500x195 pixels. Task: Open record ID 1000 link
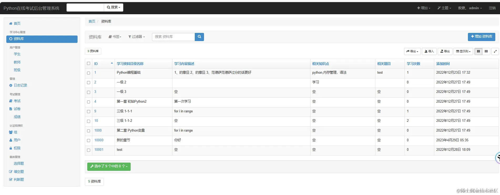click(x=98, y=131)
